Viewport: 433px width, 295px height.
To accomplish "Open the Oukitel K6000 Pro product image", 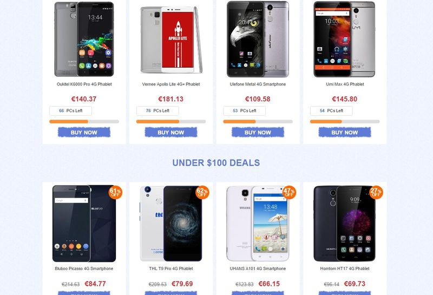I will 84,39.
